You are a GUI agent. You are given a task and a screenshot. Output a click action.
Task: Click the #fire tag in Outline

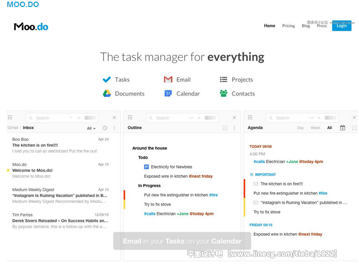(x=214, y=195)
